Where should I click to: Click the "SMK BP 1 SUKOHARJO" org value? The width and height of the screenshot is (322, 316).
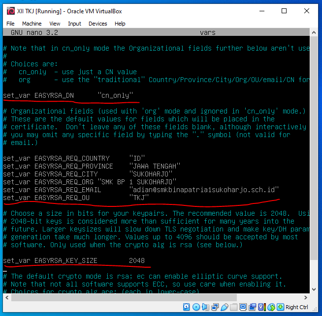pos(137,182)
